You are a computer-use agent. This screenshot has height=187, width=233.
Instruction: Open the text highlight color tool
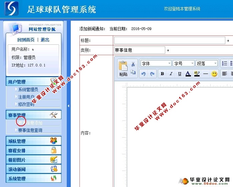coord(197,73)
